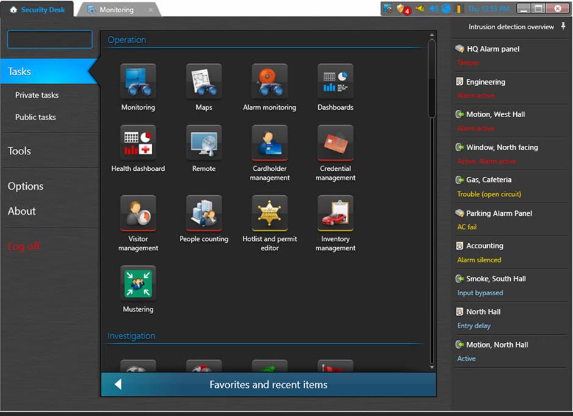
Task: Pin the Intrusion detection overview panel
Action: 563,27
